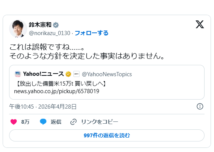The width and height of the screenshot is (214, 152).
Task: Click the pink heart like icon
Action: coord(14,122)
